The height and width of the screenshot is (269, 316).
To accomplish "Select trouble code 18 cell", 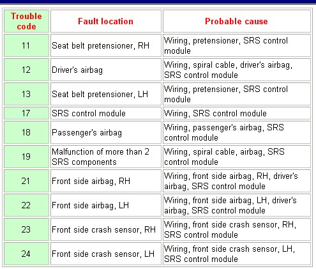I will point(26,132).
